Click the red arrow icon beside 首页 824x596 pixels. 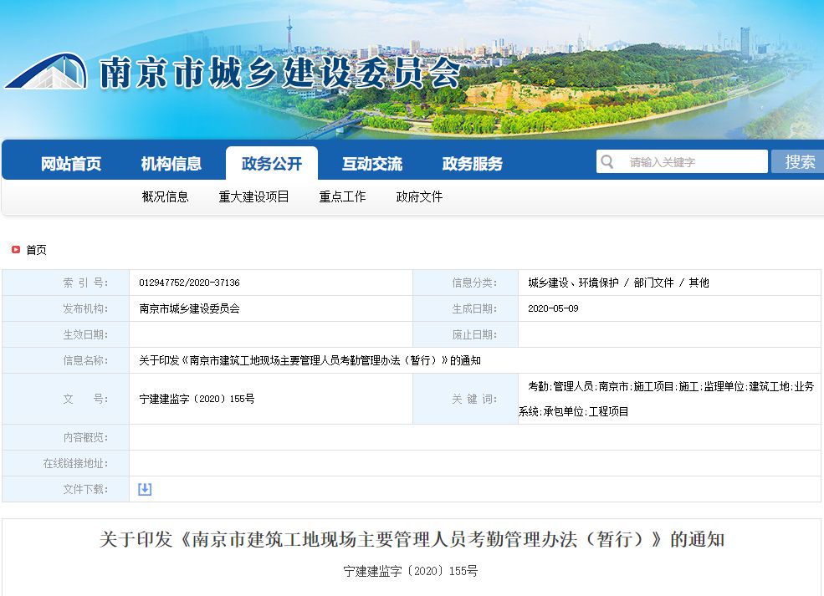coord(14,248)
